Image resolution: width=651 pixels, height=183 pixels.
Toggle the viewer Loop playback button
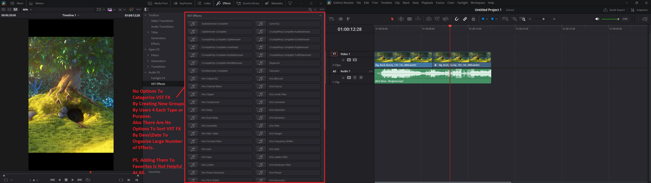tap(88, 179)
